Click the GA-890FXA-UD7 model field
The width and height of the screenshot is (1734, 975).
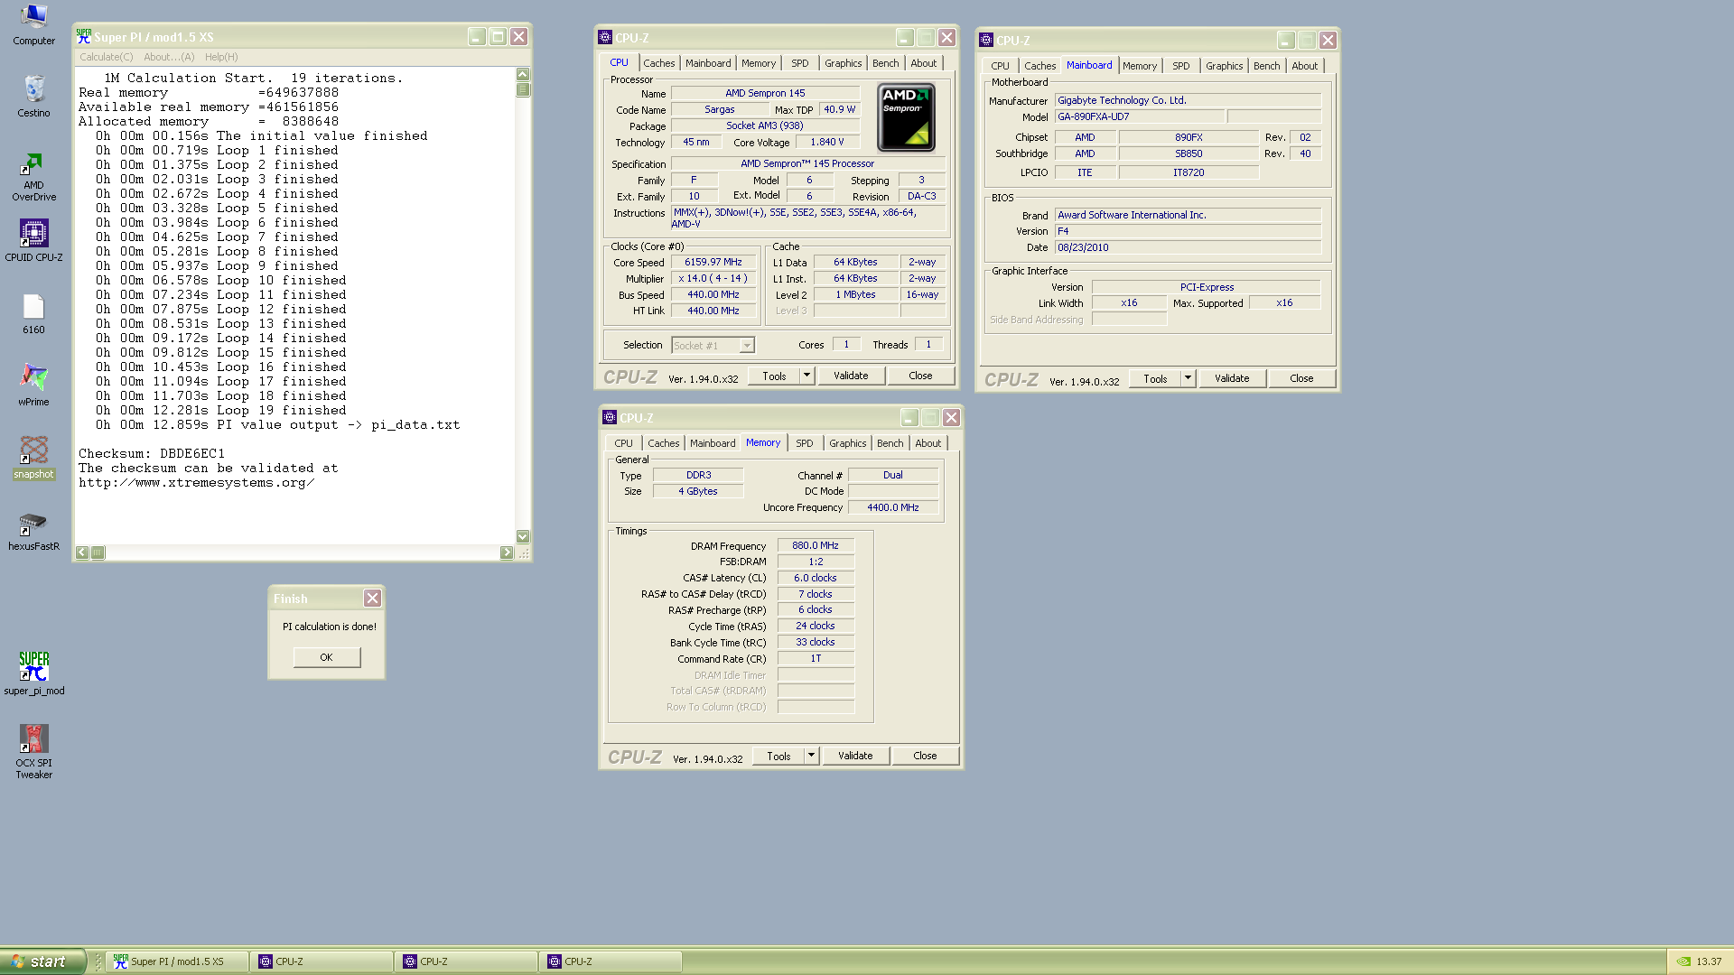point(1140,117)
